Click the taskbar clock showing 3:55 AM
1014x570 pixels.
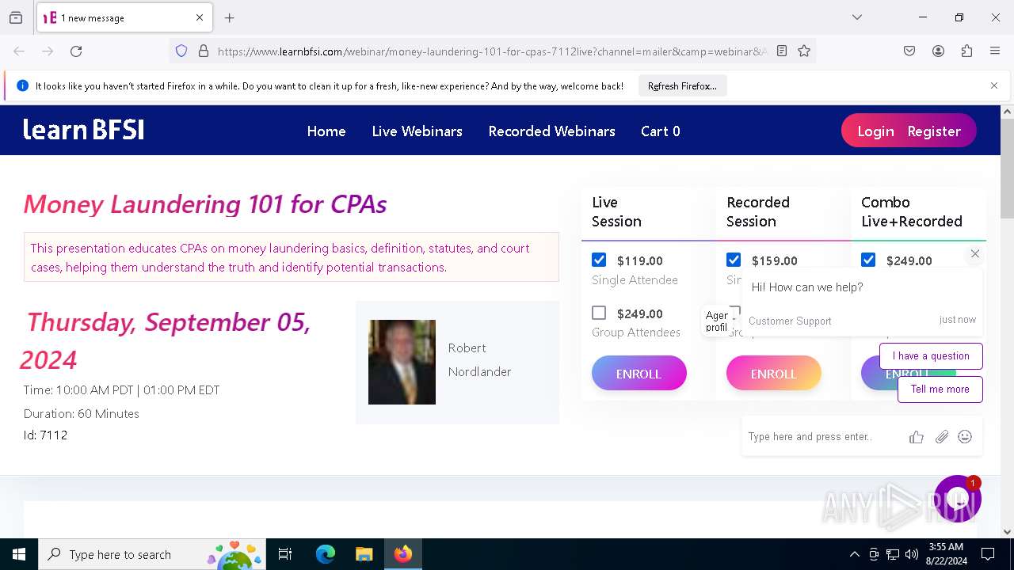pos(946,554)
